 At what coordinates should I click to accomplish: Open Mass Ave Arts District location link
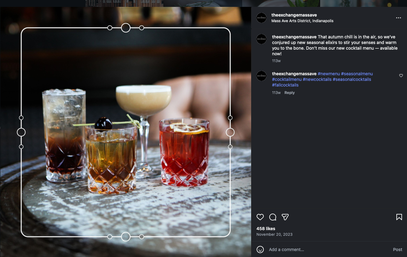click(x=302, y=21)
